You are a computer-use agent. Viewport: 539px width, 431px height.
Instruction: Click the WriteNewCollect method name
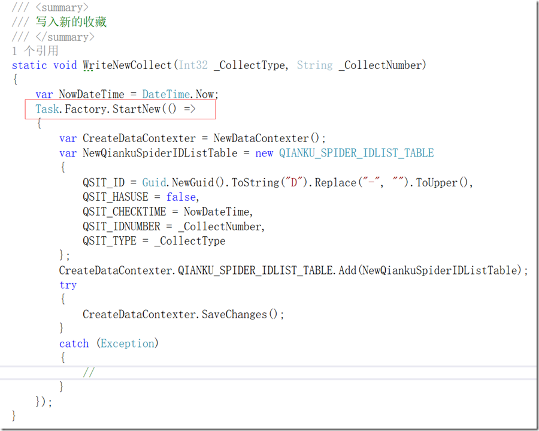pyautogui.click(x=127, y=65)
